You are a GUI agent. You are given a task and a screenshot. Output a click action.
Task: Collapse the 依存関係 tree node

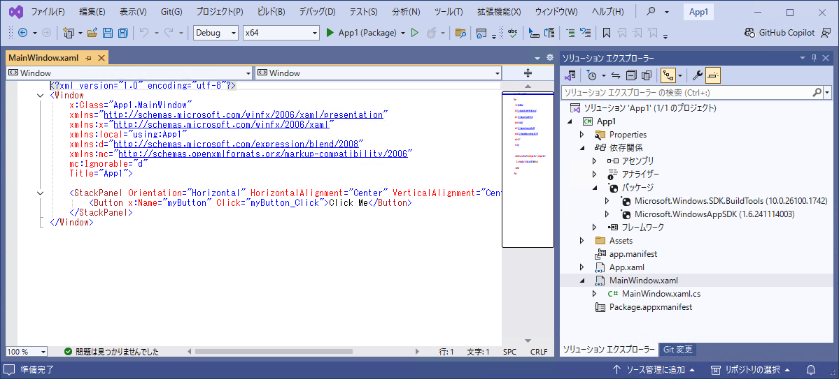click(x=581, y=148)
